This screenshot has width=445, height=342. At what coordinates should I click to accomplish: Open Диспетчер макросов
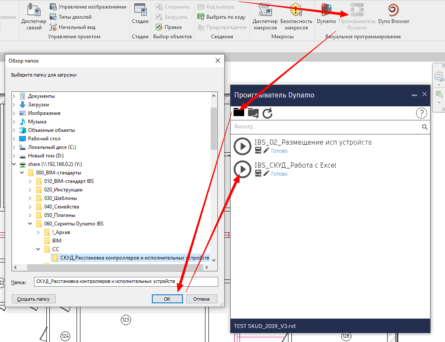tap(265, 17)
